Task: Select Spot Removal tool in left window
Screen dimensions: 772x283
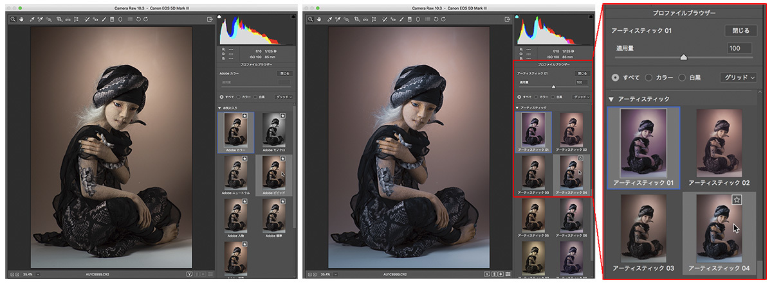Action: (87, 20)
